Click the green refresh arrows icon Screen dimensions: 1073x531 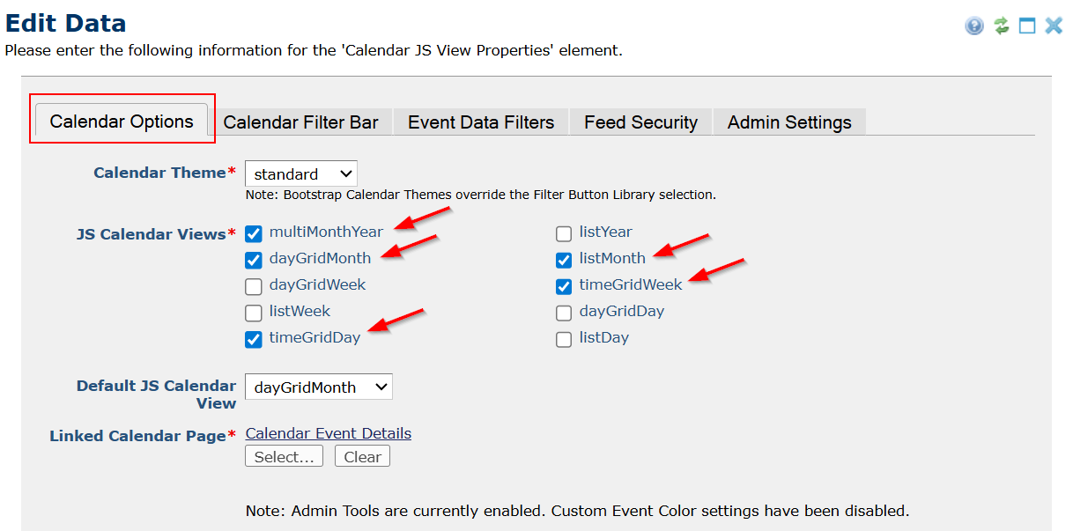(x=1002, y=26)
